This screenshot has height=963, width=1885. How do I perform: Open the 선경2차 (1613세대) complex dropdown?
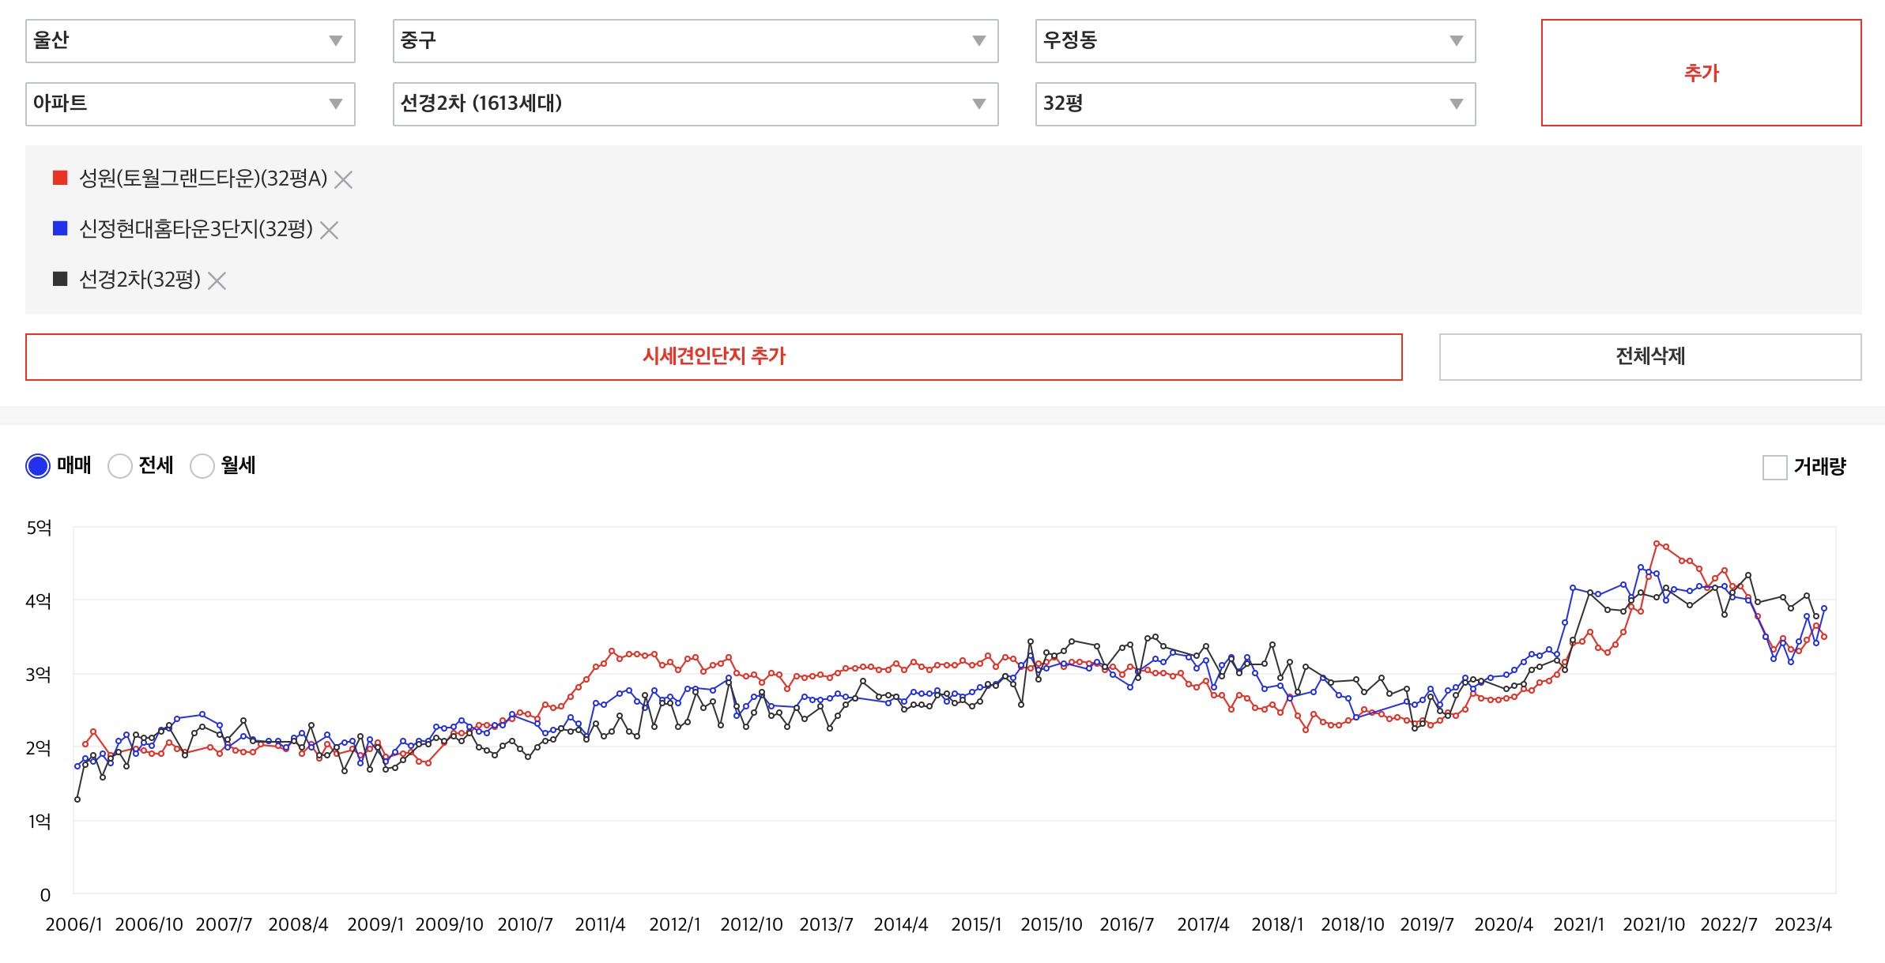click(695, 104)
